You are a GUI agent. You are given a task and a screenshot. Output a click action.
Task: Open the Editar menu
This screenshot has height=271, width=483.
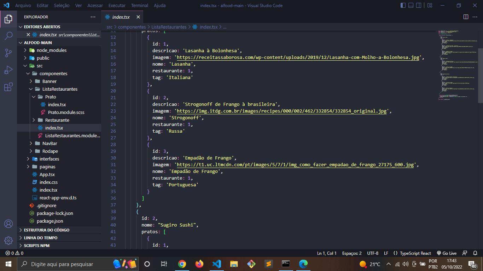(x=42, y=5)
